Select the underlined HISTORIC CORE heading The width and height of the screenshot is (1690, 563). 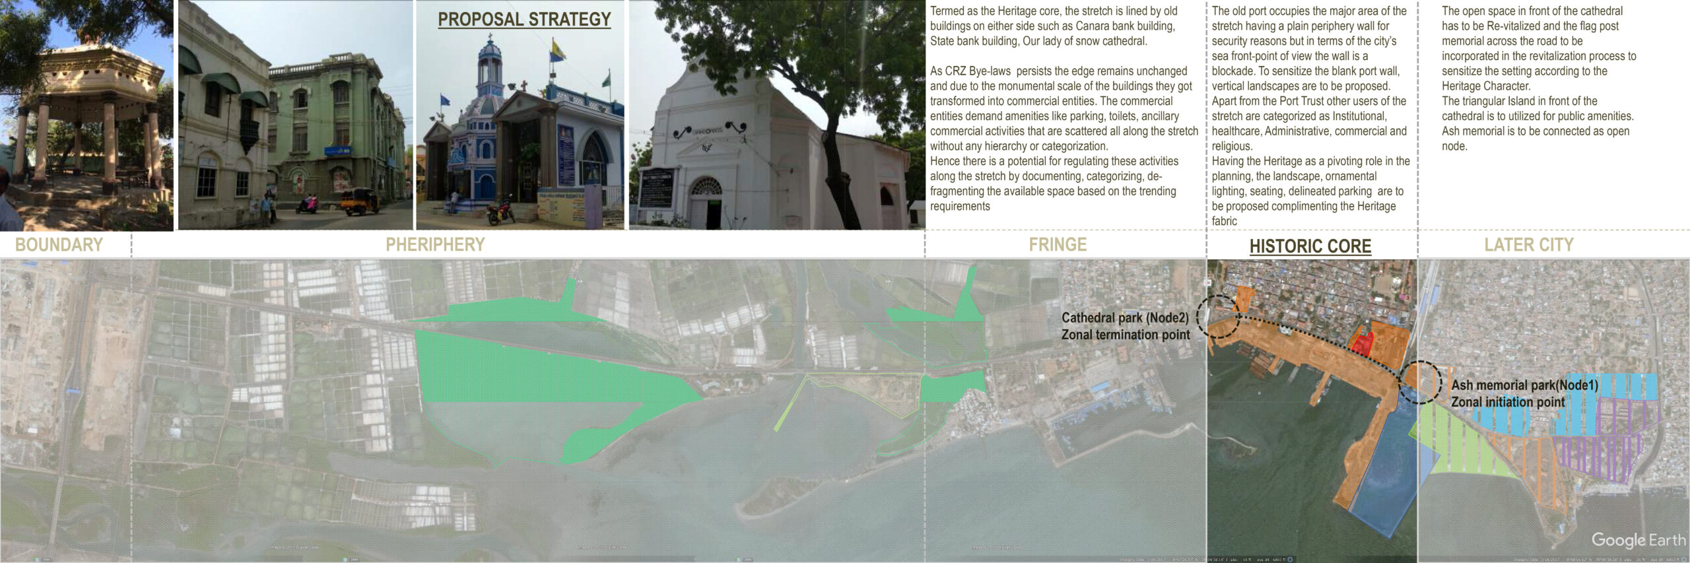(x=1310, y=246)
